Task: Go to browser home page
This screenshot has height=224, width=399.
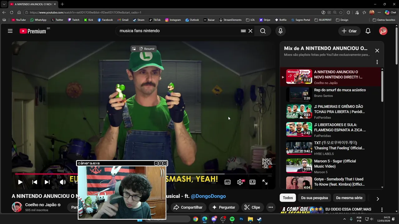Action: coord(19,12)
